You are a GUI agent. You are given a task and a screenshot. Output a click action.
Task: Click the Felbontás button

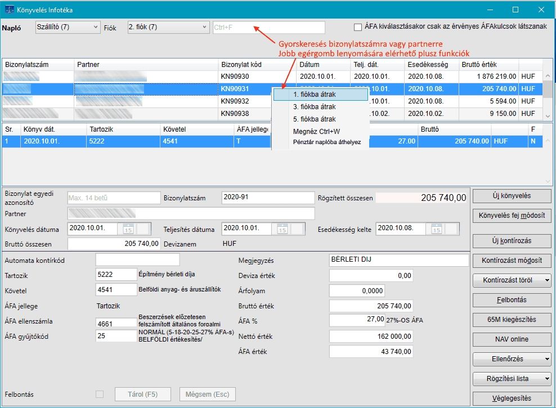point(512,300)
